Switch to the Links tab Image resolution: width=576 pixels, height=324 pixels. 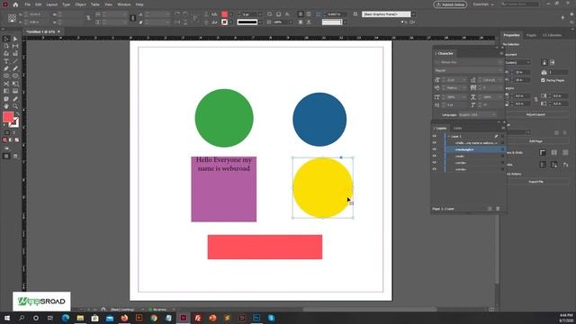[x=458, y=128]
